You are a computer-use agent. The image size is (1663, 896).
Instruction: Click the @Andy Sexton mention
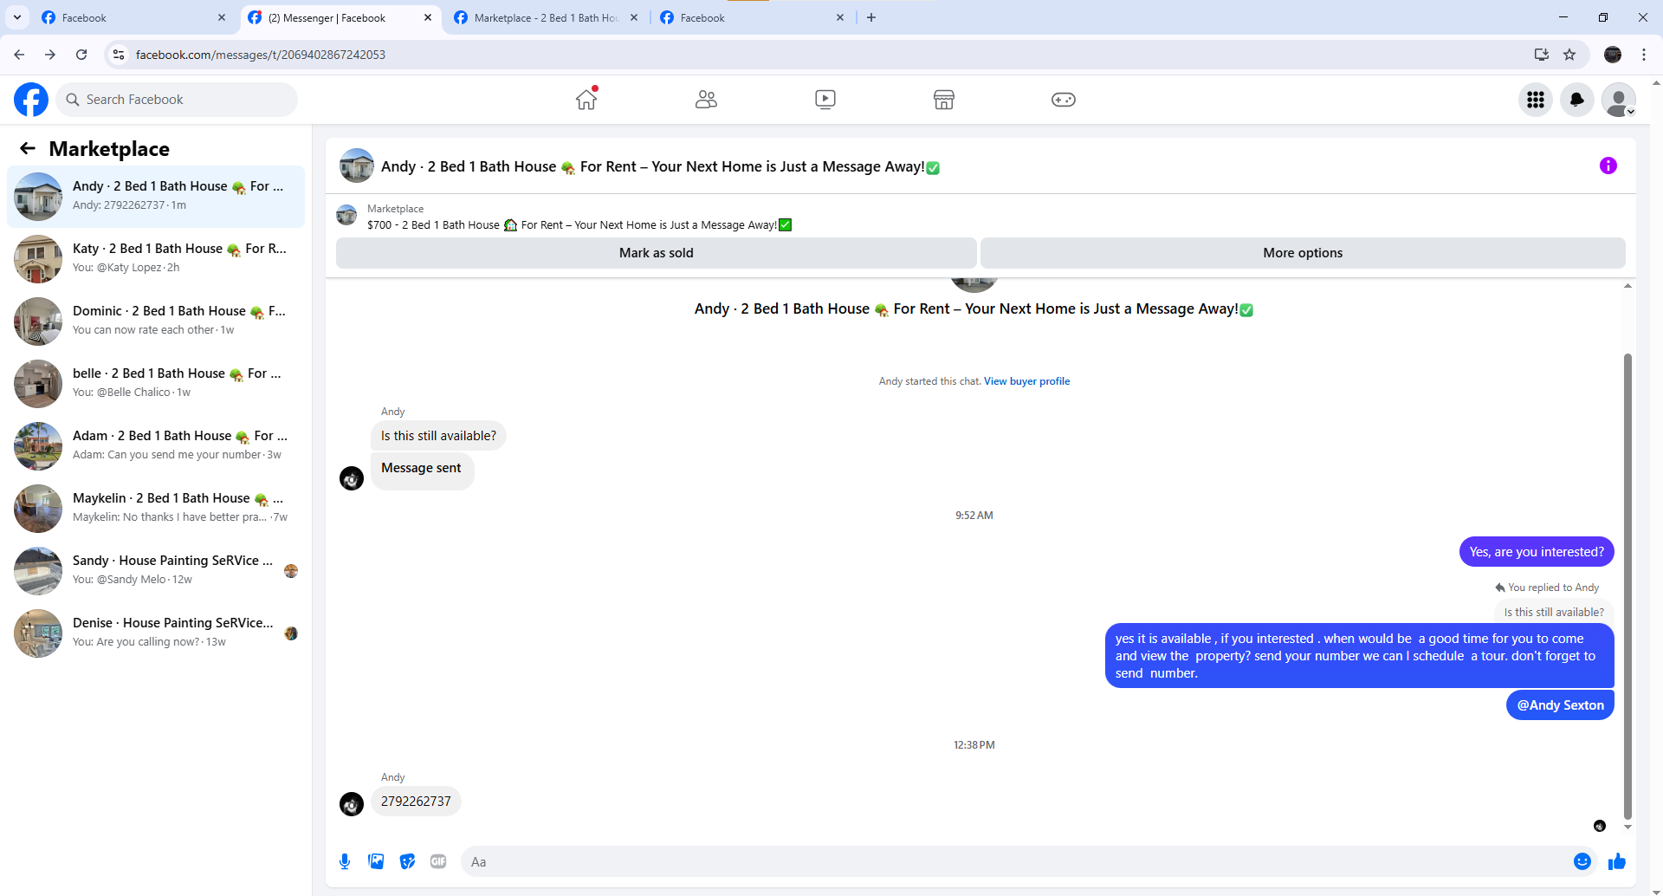click(1560, 705)
